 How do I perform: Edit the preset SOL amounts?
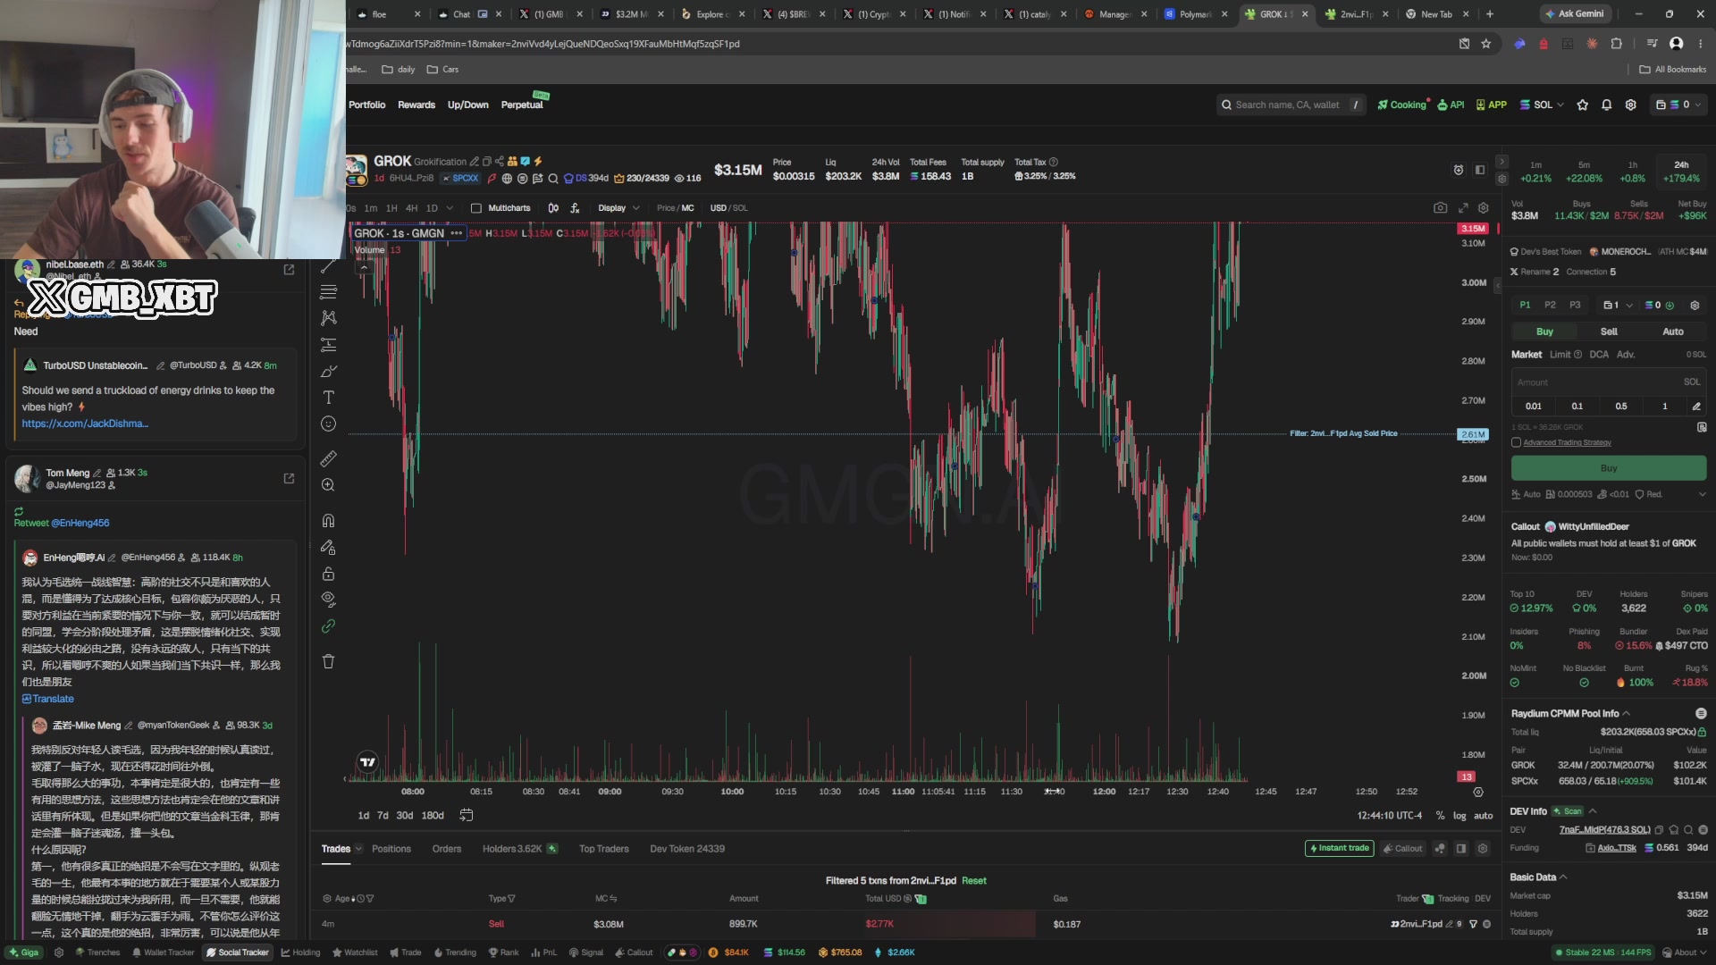coord(1696,407)
